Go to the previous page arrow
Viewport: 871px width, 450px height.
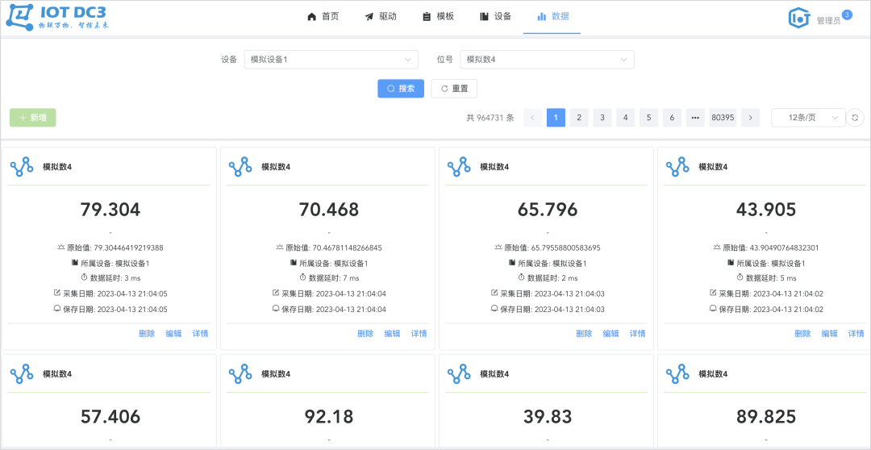tap(533, 118)
